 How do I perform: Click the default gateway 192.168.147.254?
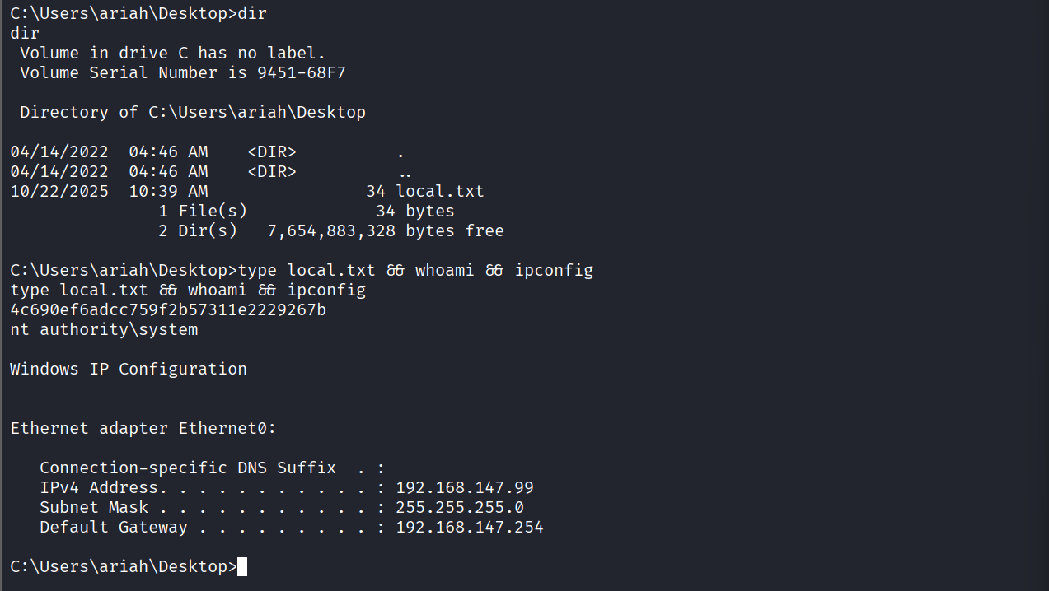click(470, 528)
